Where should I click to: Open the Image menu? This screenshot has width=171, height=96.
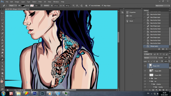pos(17,2)
